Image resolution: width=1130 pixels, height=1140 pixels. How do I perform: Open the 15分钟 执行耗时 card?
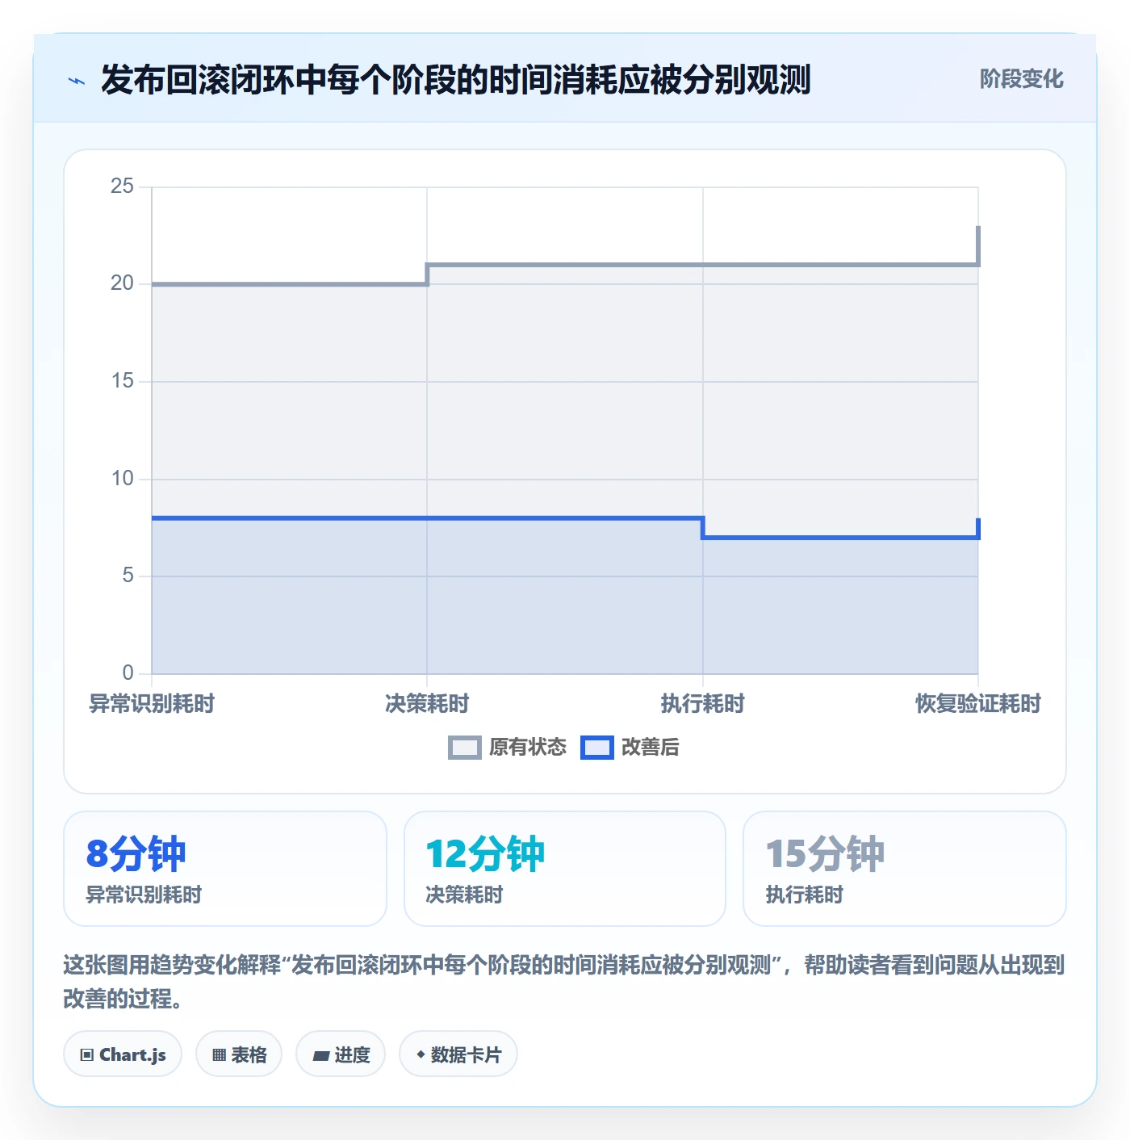point(905,869)
